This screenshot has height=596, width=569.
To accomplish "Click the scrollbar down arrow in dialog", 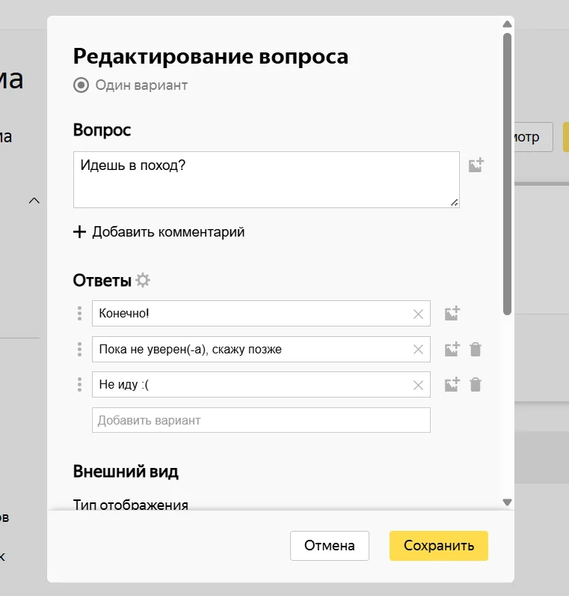I will click(x=507, y=502).
